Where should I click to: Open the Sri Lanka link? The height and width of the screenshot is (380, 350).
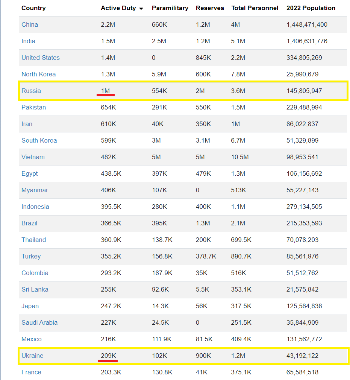[35, 290]
